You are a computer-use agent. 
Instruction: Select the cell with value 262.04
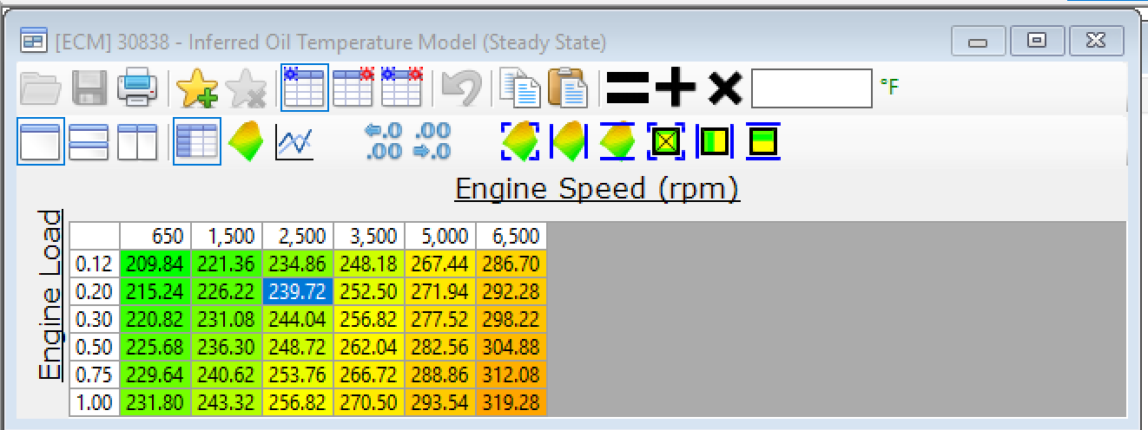369,347
